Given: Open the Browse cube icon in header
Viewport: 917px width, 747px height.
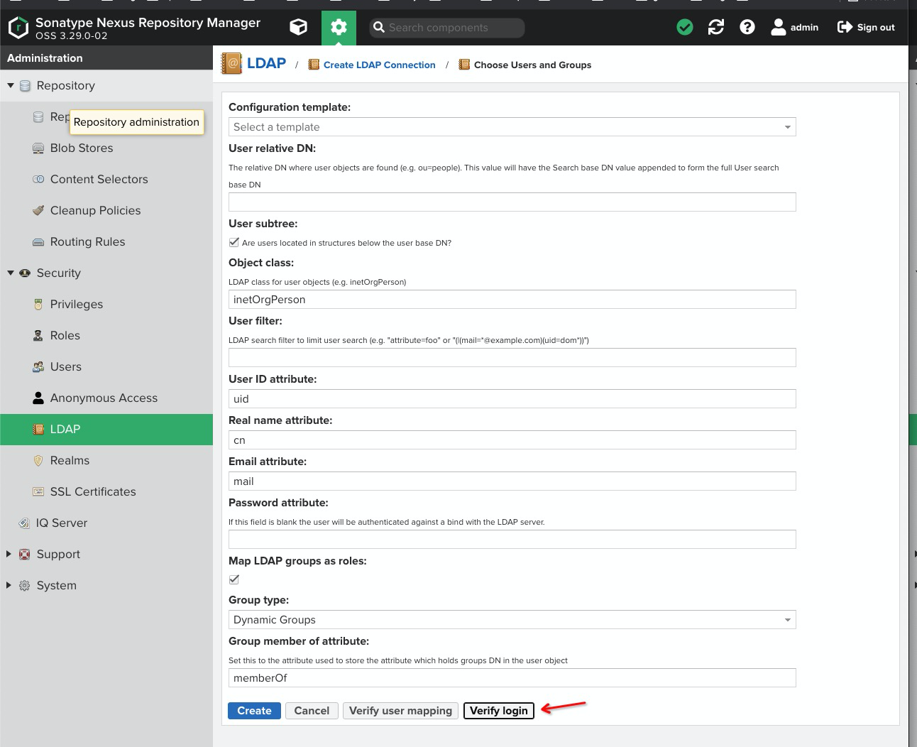Looking at the screenshot, I should click(299, 27).
